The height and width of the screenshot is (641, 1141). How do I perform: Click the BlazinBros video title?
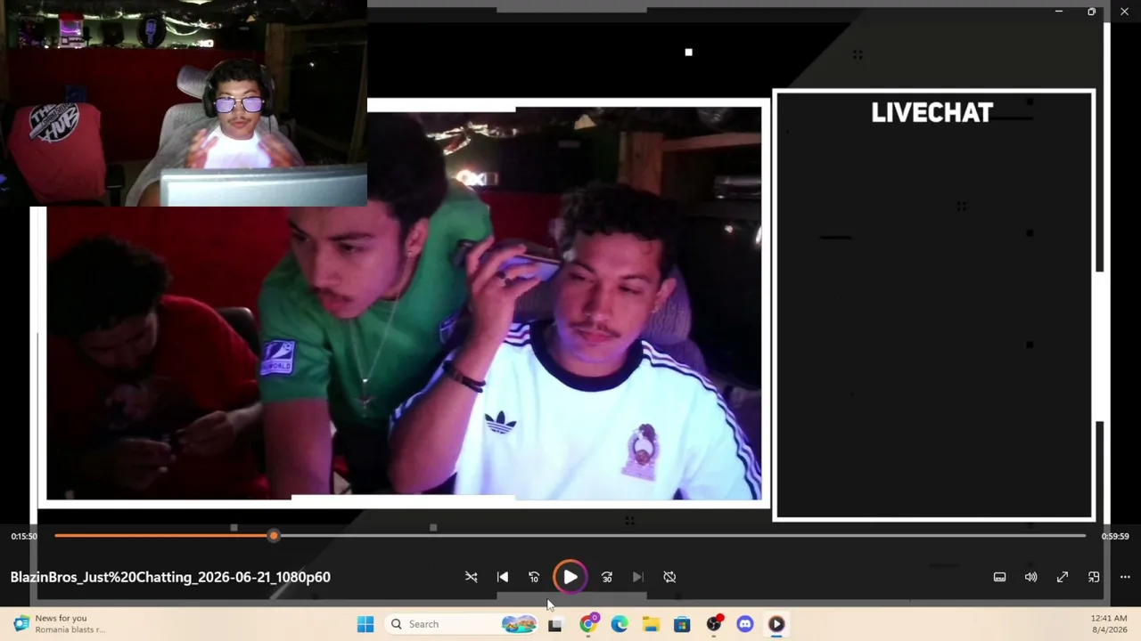(x=170, y=577)
